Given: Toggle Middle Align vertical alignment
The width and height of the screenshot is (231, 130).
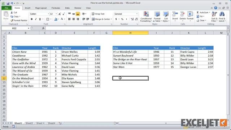Looking at the screenshot, I should tap(74, 14).
